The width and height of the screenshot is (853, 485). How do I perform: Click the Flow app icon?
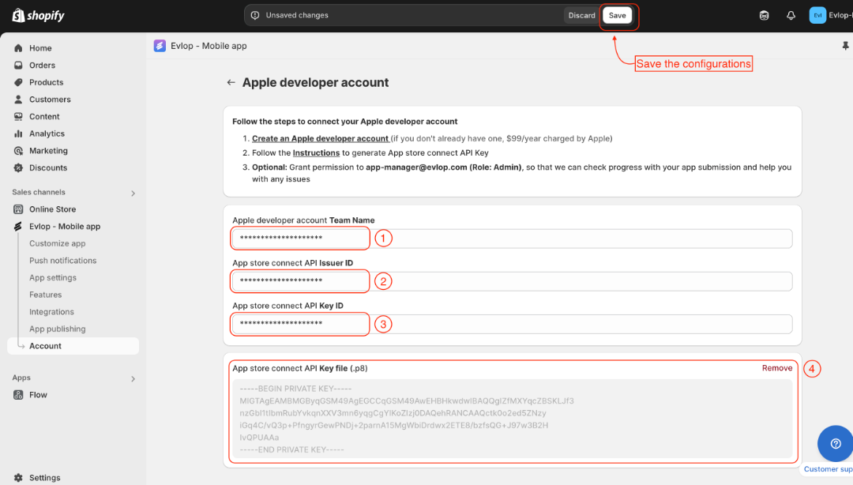pos(18,395)
